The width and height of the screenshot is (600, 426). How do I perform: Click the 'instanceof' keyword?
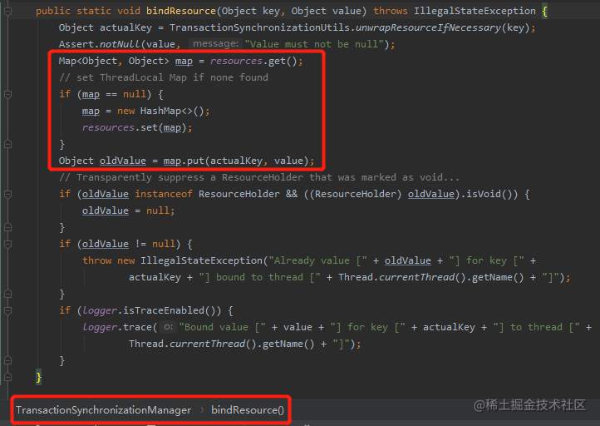(x=164, y=194)
